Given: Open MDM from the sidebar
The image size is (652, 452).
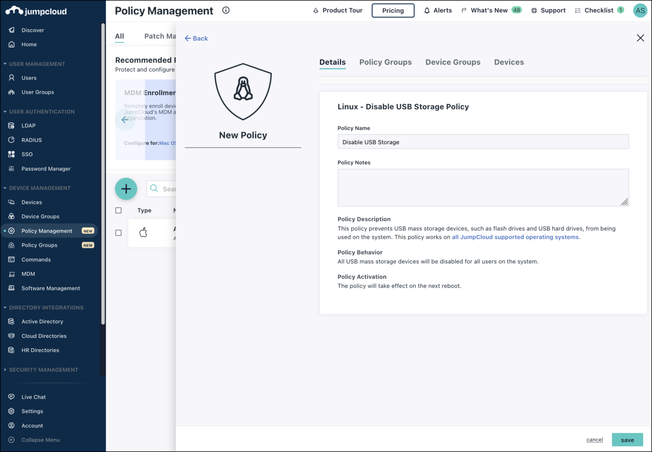Looking at the screenshot, I should pos(28,274).
